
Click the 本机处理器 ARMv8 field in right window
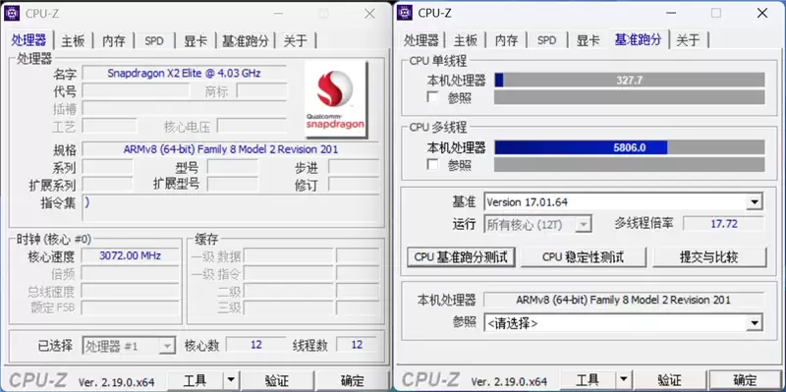pyautogui.click(x=624, y=300)
